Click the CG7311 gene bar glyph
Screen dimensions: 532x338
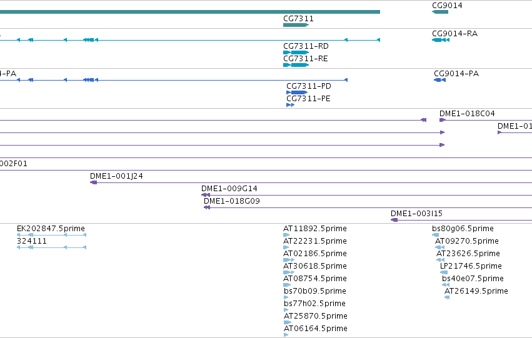click(x=296, y=25)
